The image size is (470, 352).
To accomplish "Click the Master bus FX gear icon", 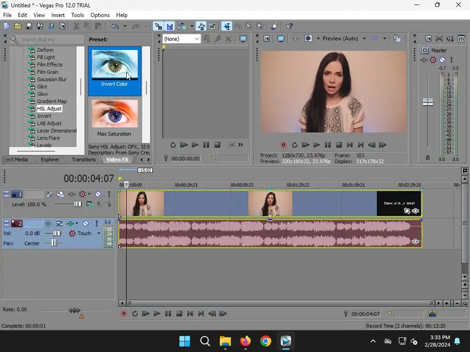I will point(433,60).
